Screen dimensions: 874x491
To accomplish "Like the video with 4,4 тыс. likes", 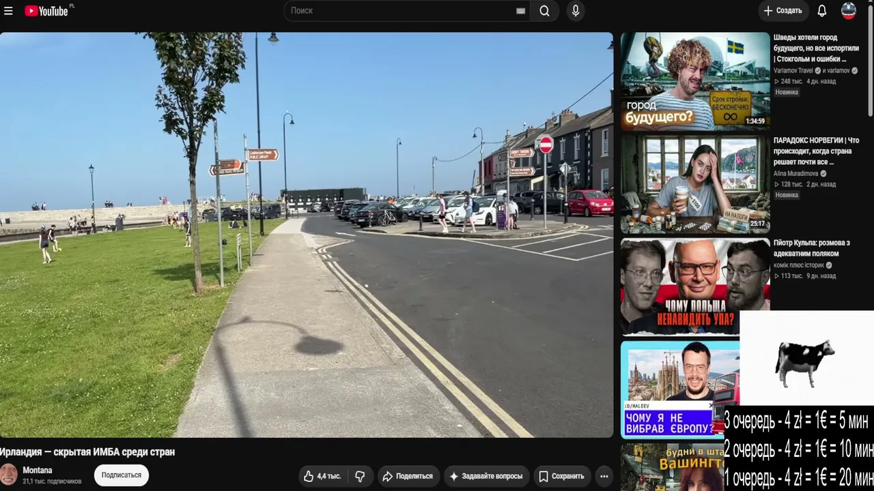I will click(x=322, y=476).
